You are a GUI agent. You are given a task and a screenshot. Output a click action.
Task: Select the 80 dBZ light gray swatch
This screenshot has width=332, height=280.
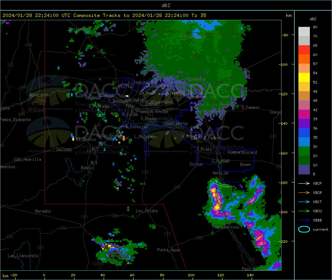coord(304,32)
